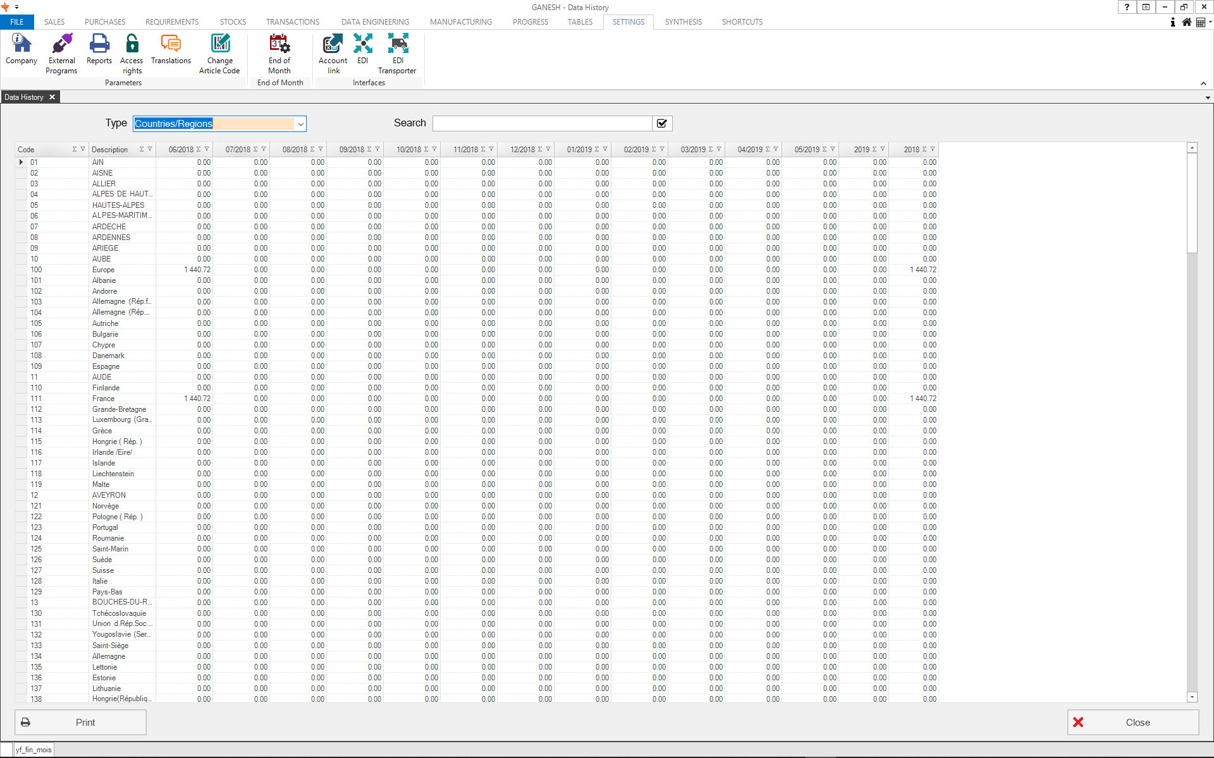The height and width of the screenshot is (758, 1214).
Task: Click the filter icon on Code column
Action: [82, 150]
